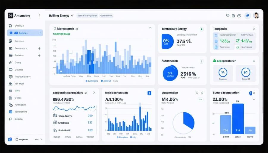Click the Contrtoll entss green link

pyautogui.click(x=62, y=34)
